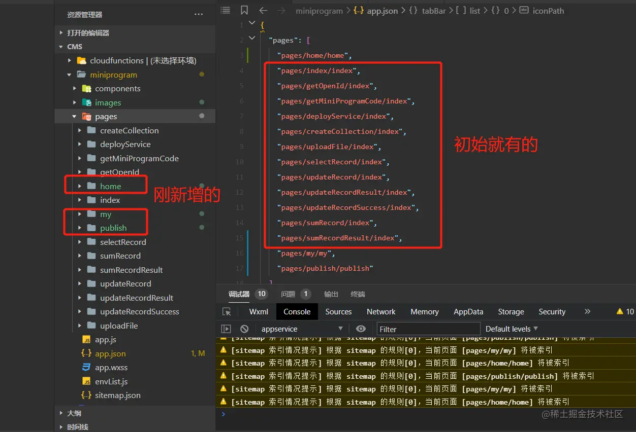Viewport: 636px width, 432px height.
Task: Click the "pages/home/home" line in editor
Action: coord(314,55)
